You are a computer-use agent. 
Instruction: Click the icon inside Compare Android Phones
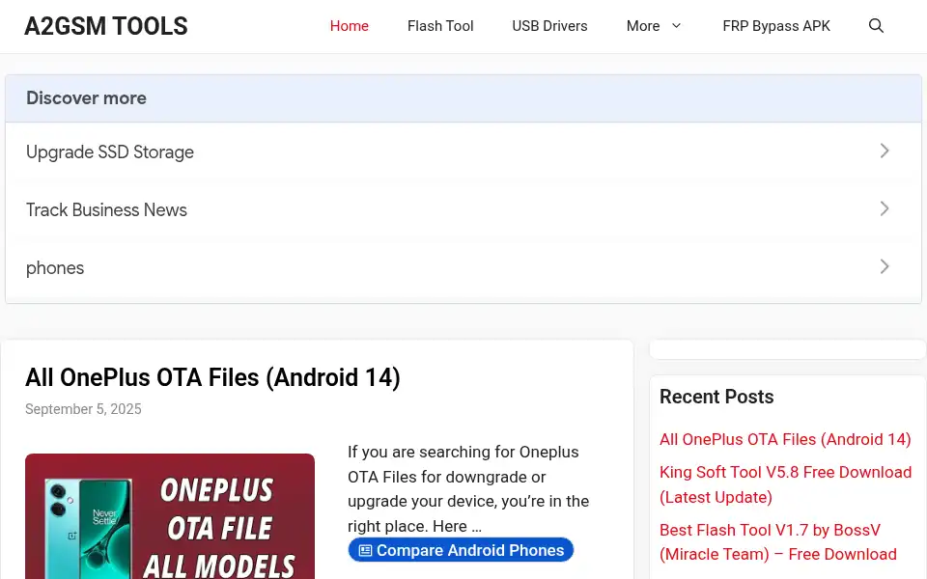point(365,550)
